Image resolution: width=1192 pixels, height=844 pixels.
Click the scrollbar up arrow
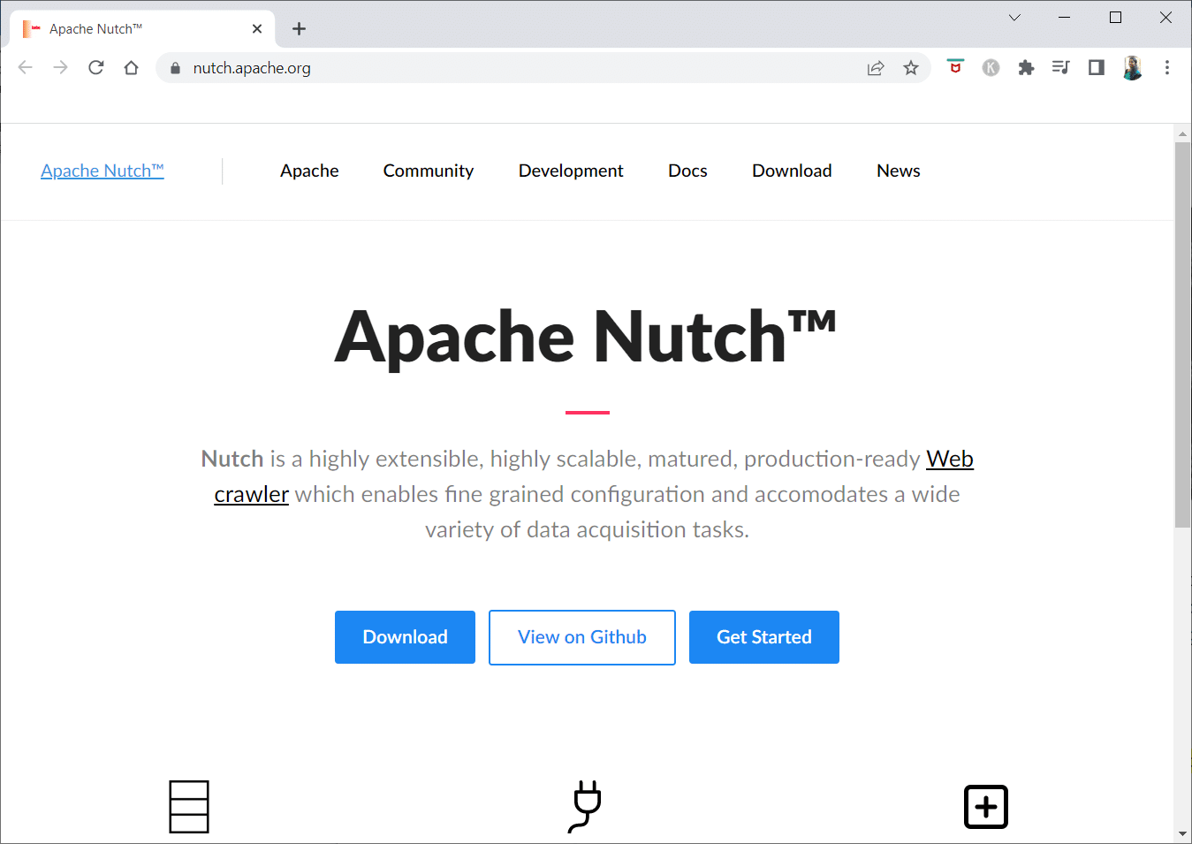1182,134
